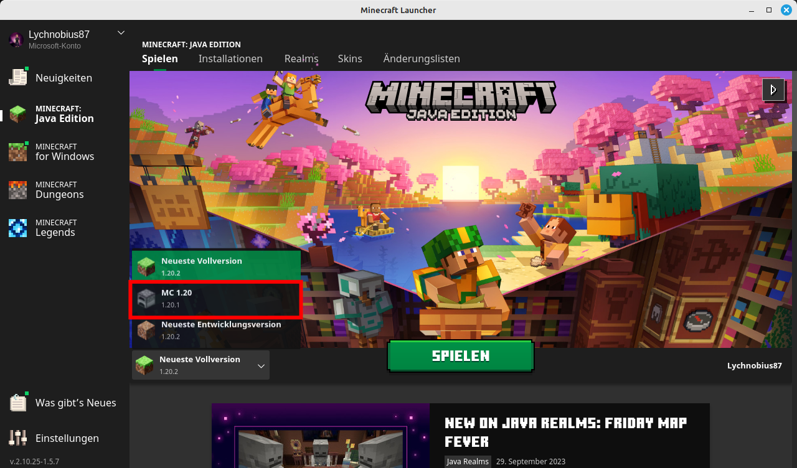Click the banner play arrow icon
Viewport: 797px width, 468px height.
pos(773,90)
